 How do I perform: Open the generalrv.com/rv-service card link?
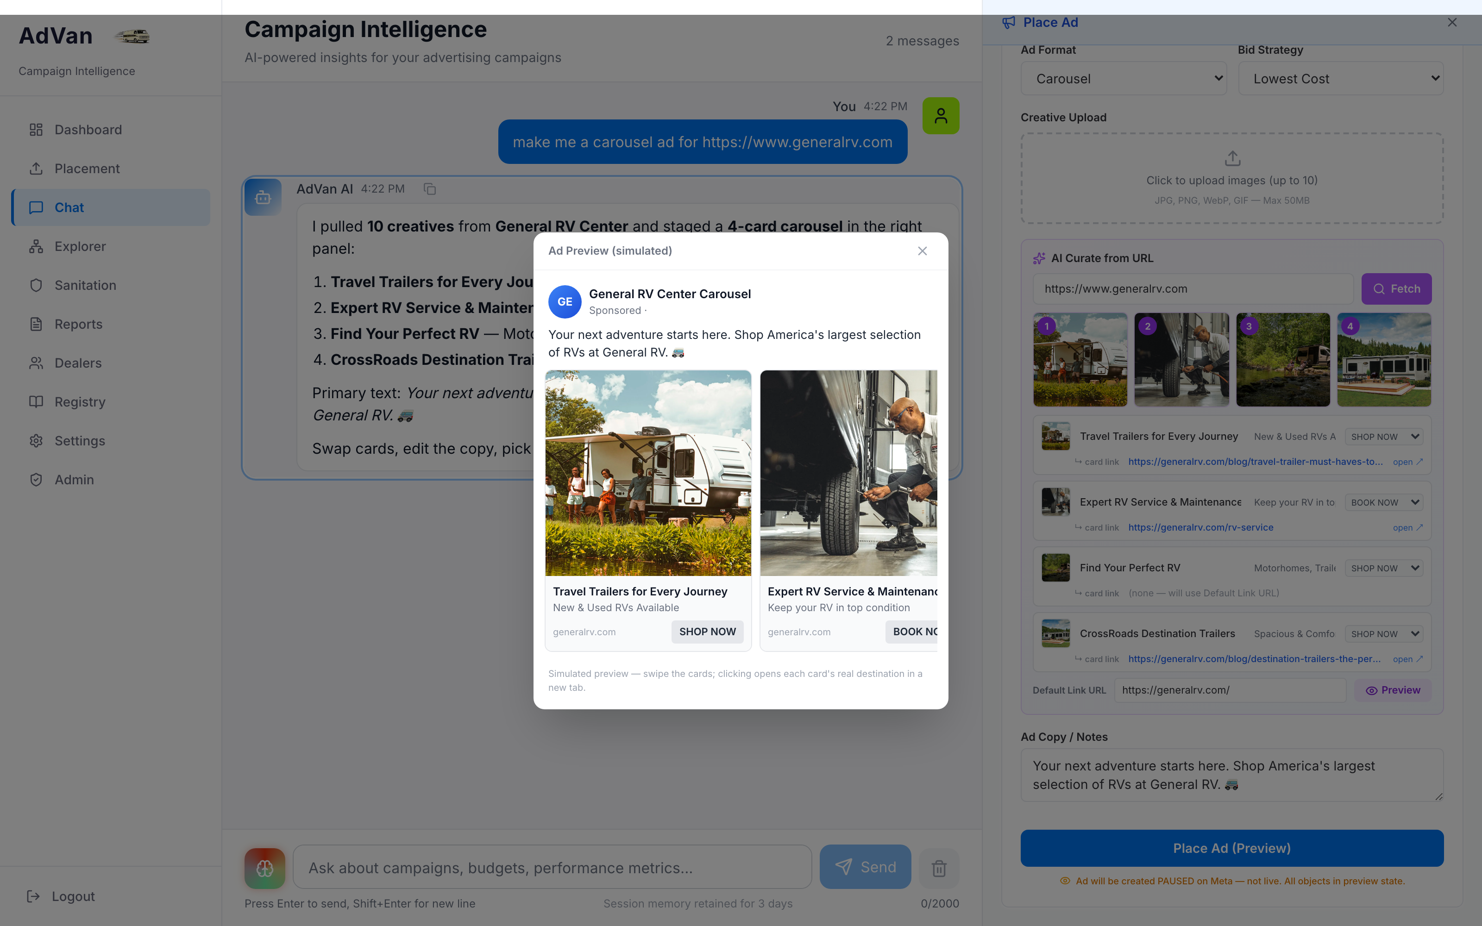(1200, 527)
